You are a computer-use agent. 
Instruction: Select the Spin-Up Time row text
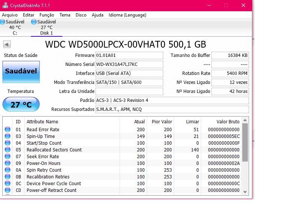point(41,136)
